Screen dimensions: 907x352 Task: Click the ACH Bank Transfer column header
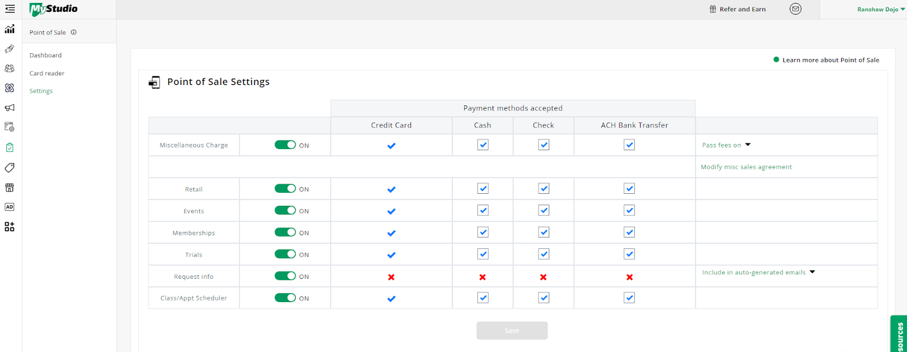634,125
